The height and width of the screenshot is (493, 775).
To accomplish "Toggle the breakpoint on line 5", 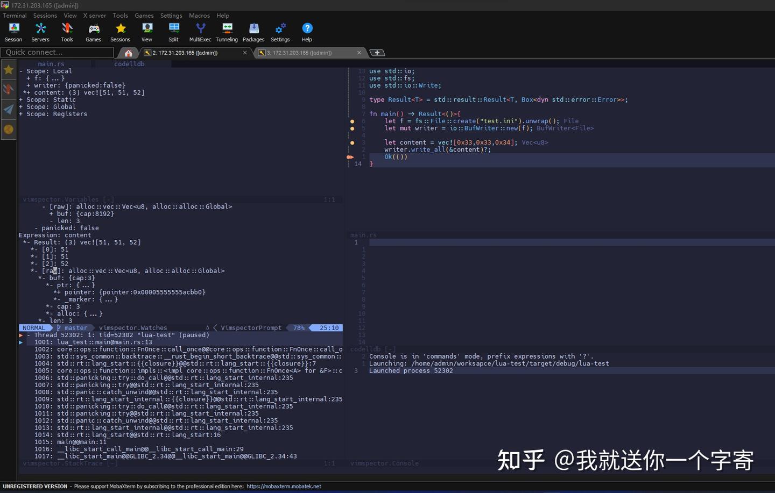I will [352, 128].
